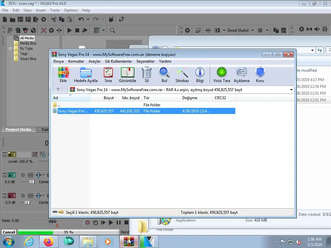The height and width of the screenshot is (248, 331).
Task: Go up one level in WinRAR
Action: [x=58, y=89]
